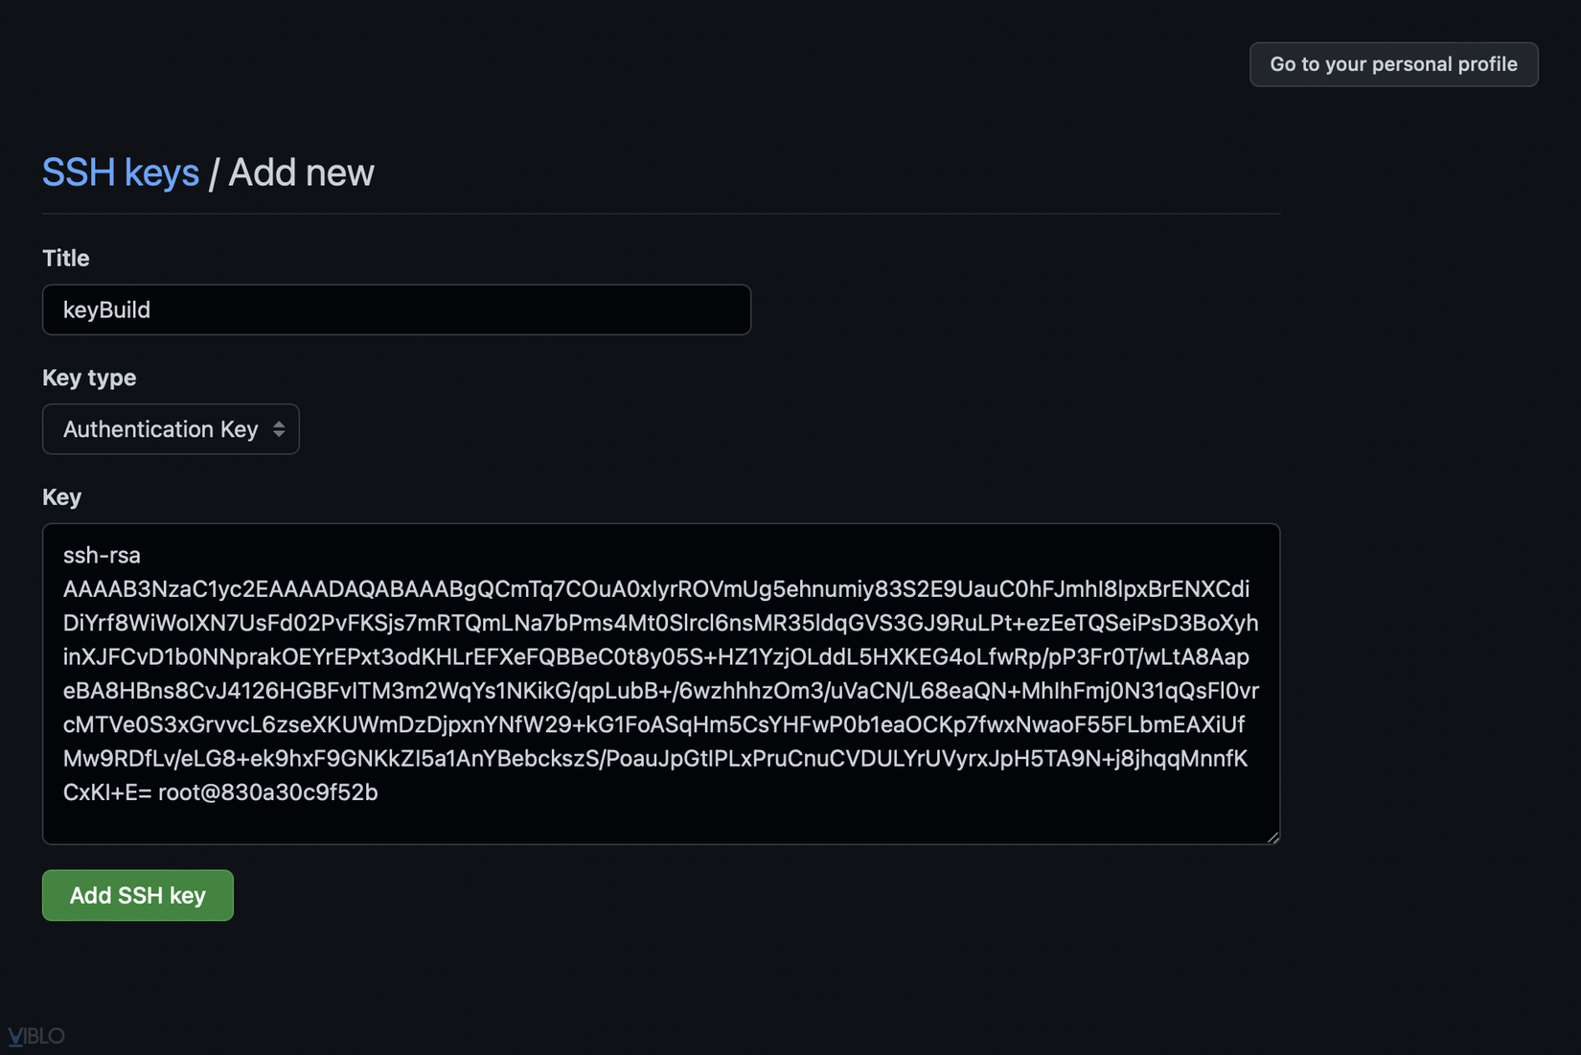Image resolution: width=1581 pixels, height=1055 pixels.
Task: Open the Authentication Key dropdown
Action: [171, 429]
